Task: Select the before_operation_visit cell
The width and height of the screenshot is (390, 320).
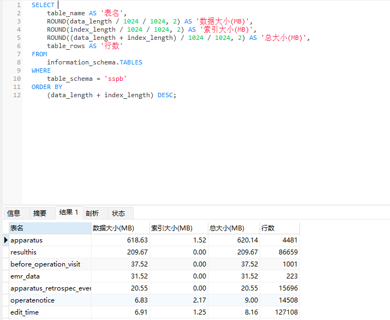Action: 50,264
